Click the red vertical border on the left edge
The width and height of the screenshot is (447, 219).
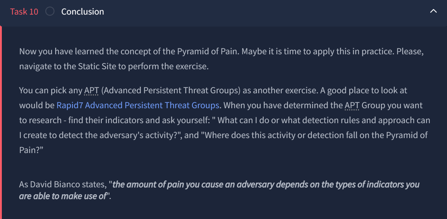[1, 122]
